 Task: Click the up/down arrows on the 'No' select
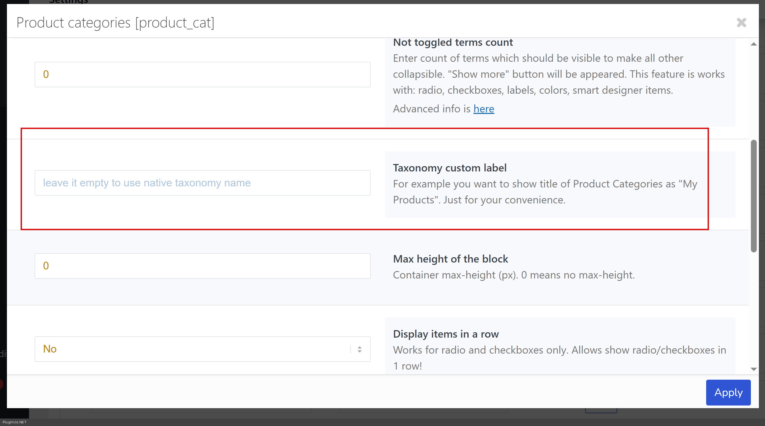click(x=359, y=349)
